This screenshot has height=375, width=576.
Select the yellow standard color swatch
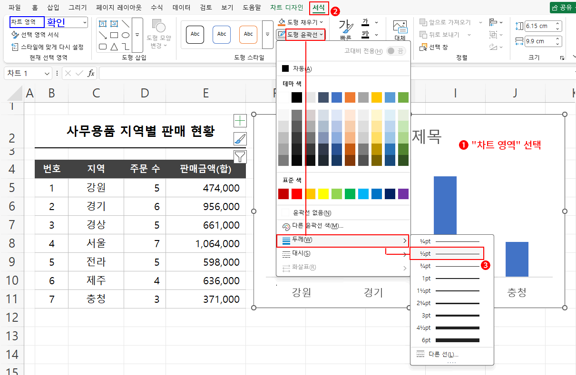pos(323,193)
